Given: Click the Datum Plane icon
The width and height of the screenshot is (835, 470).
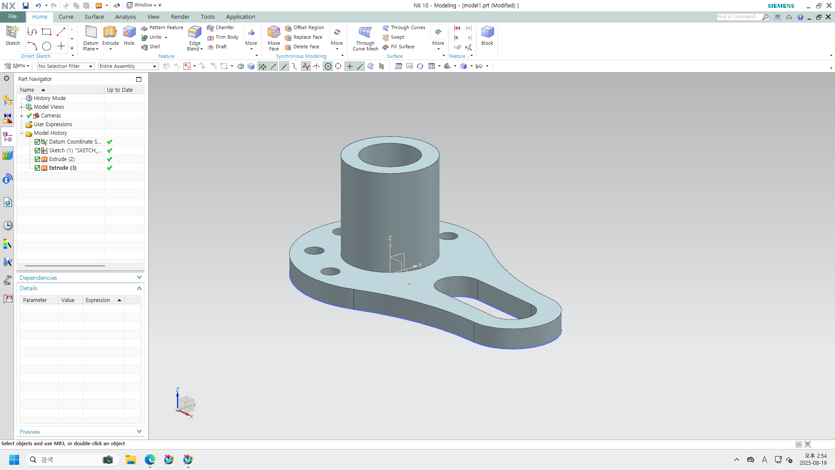Looking at the screenshot, I should tap(91, 33).
